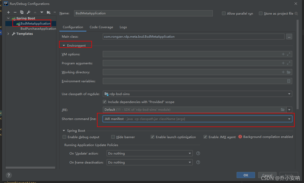The image size is (304, 183).
Task: Open the JRE dropdown arrow
Action: coord(289,110)
